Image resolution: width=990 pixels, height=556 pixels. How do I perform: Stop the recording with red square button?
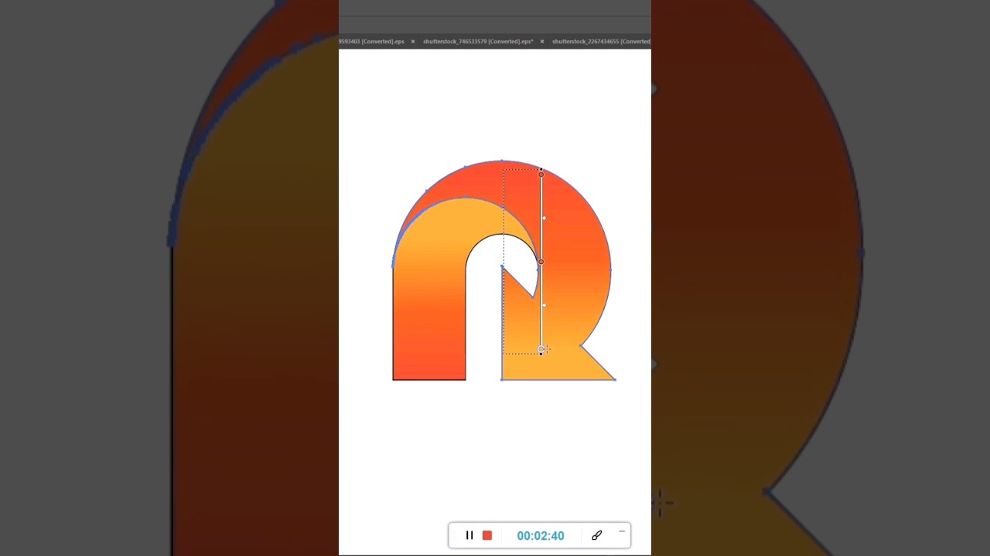pos(487,535)
